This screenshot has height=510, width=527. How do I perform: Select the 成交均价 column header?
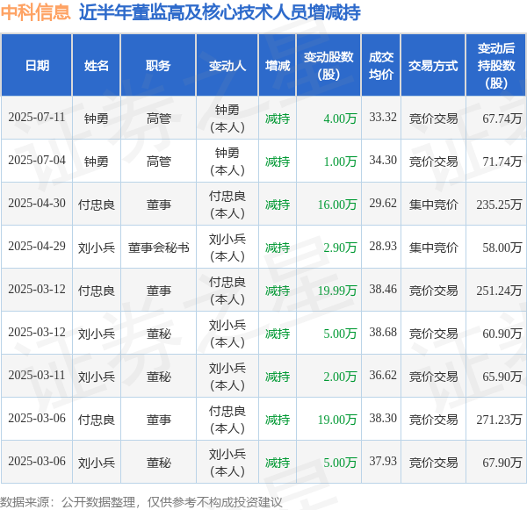tap(381, 66)
